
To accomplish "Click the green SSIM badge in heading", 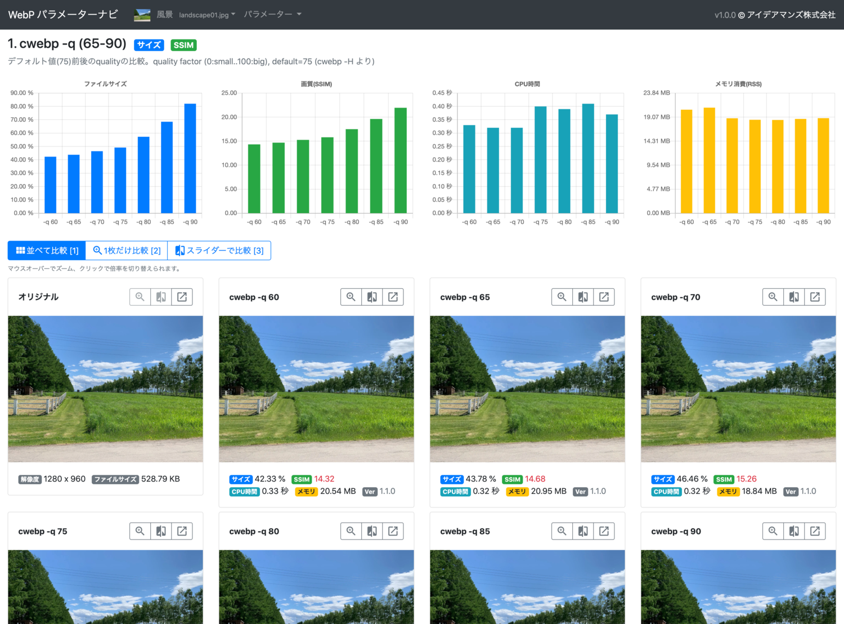I will pyautogui.click(x=183, y=45).
